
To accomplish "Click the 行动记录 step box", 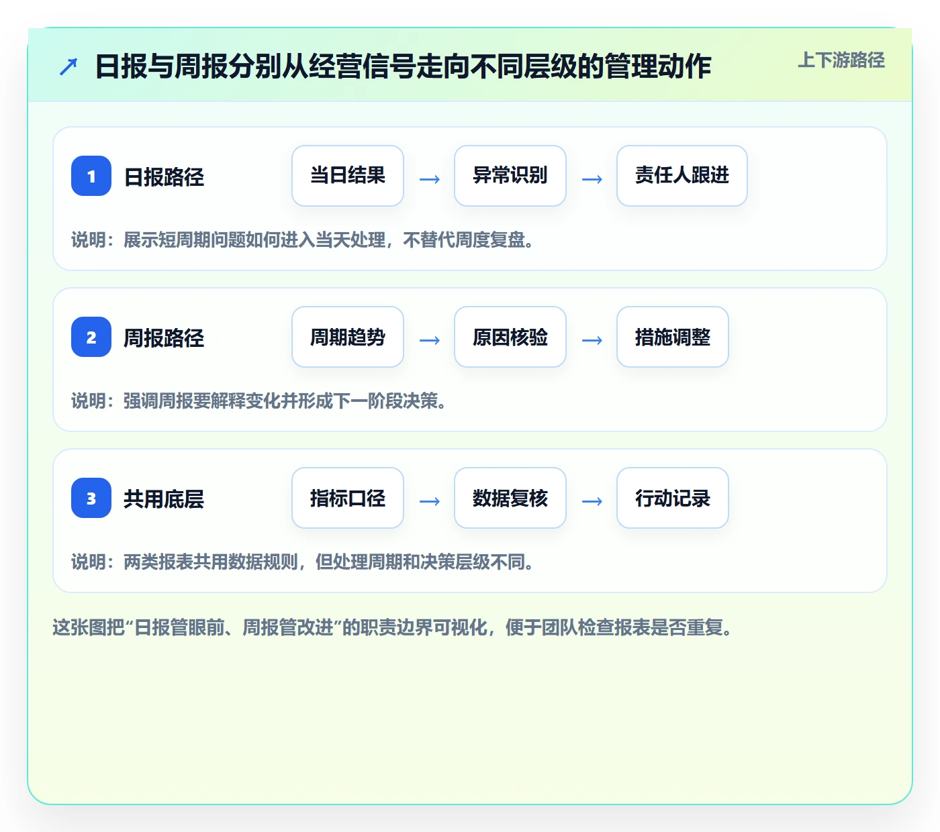I will click(673, 498).
